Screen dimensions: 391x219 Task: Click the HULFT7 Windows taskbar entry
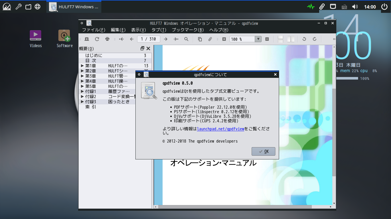pyautogui.click(x=74, y=7)
